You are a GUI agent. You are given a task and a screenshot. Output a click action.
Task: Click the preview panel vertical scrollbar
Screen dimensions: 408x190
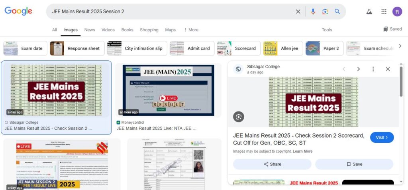(x=401, y=82)
